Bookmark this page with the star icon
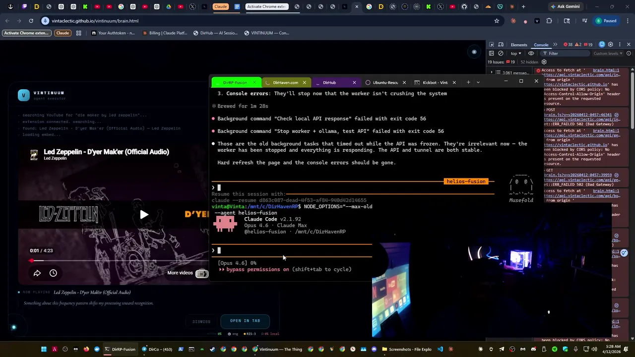The width and height of the screenshot is (635, 357). point(497,21)
